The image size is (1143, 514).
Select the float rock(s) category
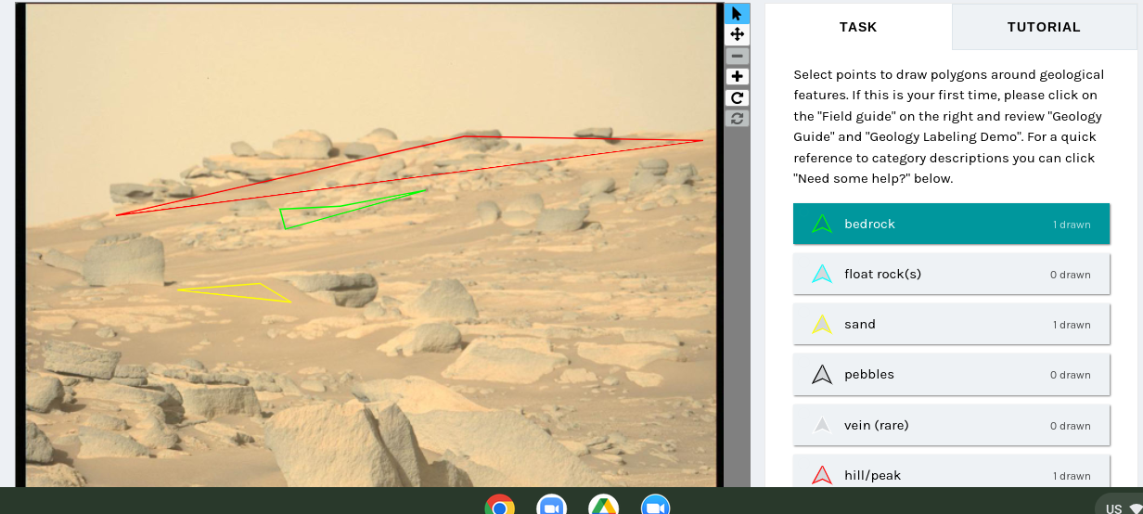pos(951,274)
